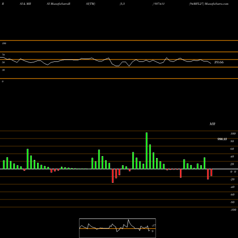Select the MR histogram title label
Screen dimensions: 238x238
click(212, 124)
